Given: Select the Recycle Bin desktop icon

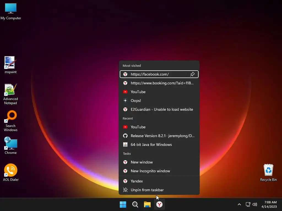Looking at the screenshot, I should click(268, 173).
